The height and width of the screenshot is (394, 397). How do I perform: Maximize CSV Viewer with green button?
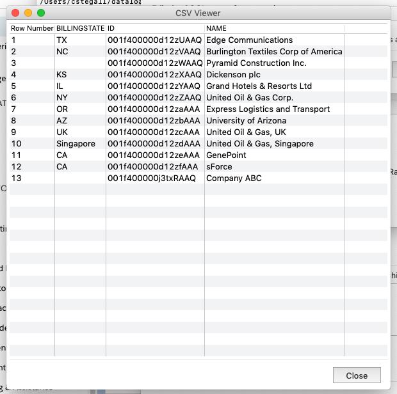41,13
